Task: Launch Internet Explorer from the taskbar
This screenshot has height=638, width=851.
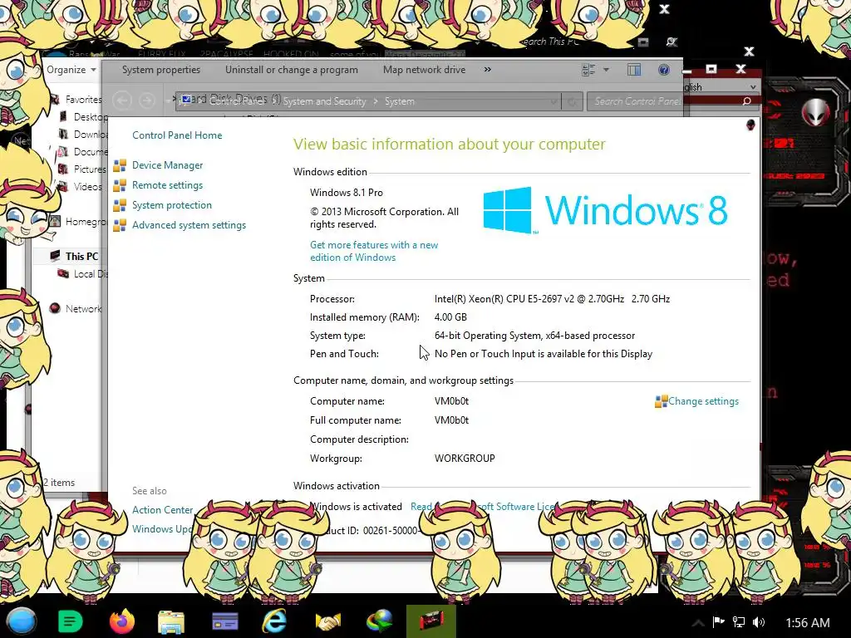Action: pos(274,621)
